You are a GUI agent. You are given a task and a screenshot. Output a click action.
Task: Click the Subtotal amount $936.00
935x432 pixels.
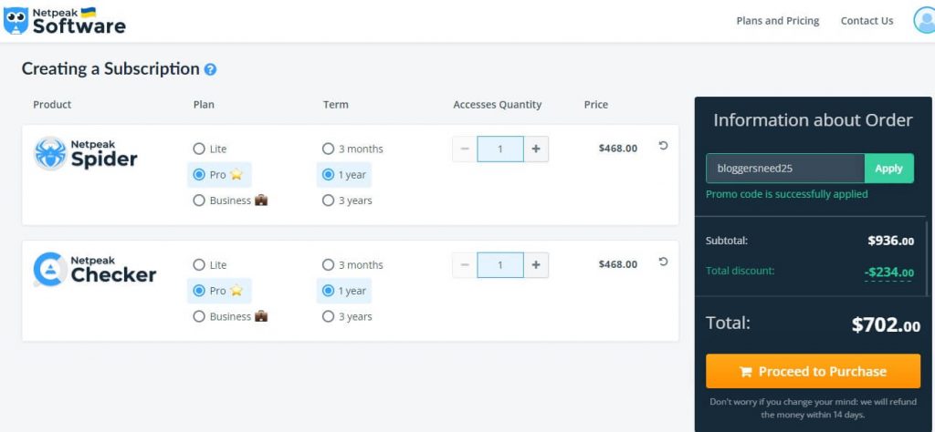(891, 241)
